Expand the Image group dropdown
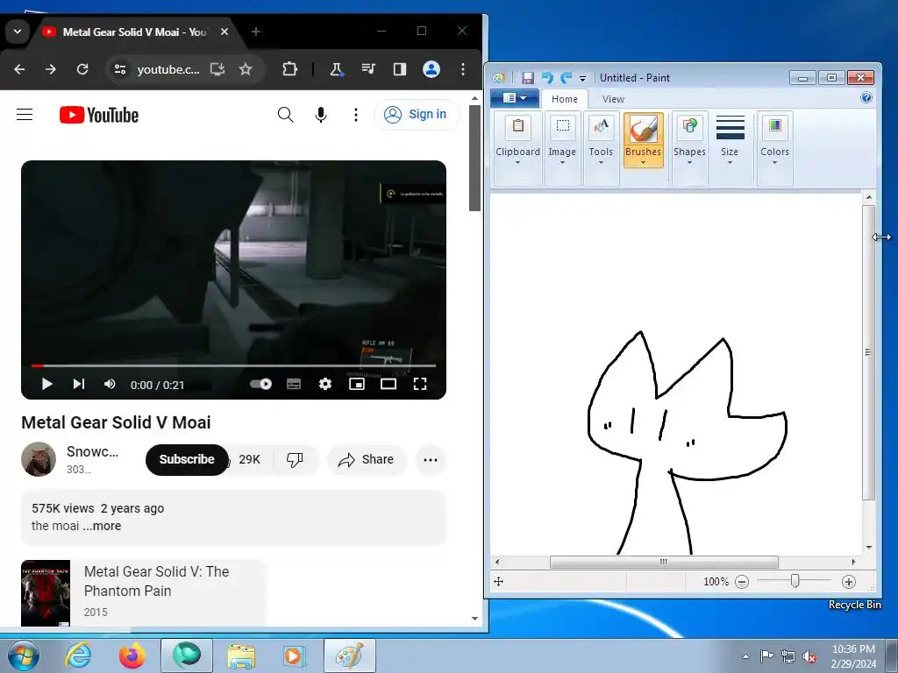Image resolution: width=898 pixels, height=673 pixels. (x=562, y=162)
